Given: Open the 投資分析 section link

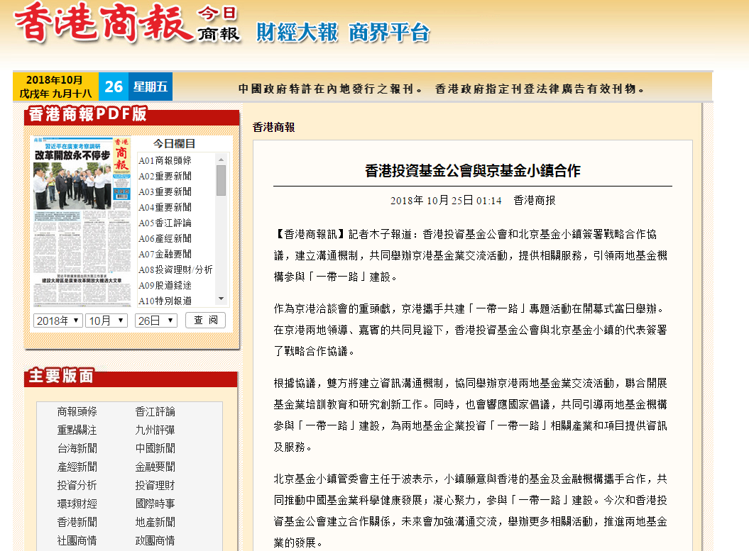Looking at the screenshot, I should click(77, 486).
